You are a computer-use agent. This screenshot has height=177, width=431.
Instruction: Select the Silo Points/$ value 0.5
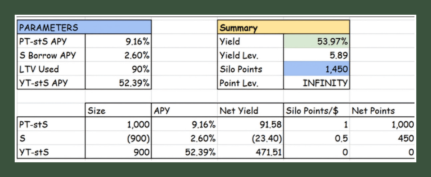(316, 139)
